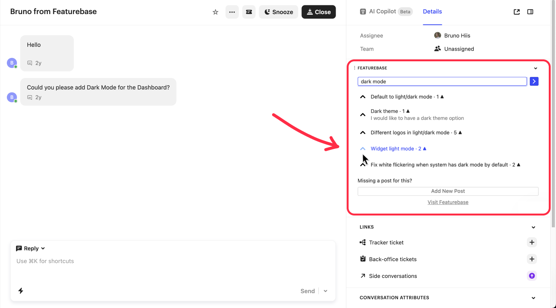Click Side conversations purple upgrade icon
Image resolution: width=556 pixels, height=308 pixels.
tap(532, 276)
